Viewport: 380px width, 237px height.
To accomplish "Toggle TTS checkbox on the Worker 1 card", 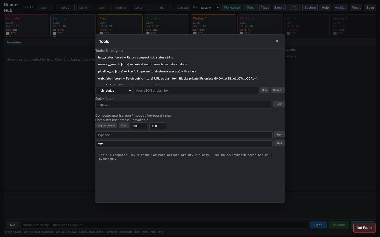I will coord(195,34).
